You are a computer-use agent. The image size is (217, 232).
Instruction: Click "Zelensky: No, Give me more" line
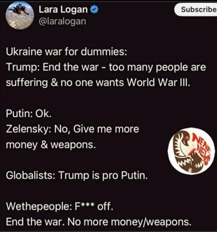(72, 129)
